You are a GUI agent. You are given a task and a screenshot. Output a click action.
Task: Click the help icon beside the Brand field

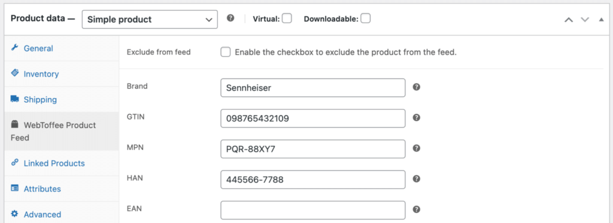pos(417,87)
